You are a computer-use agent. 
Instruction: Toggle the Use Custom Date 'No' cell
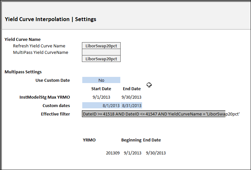(101, 80)
